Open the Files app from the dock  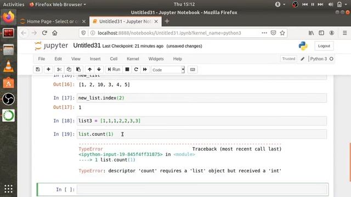(9, 50)
